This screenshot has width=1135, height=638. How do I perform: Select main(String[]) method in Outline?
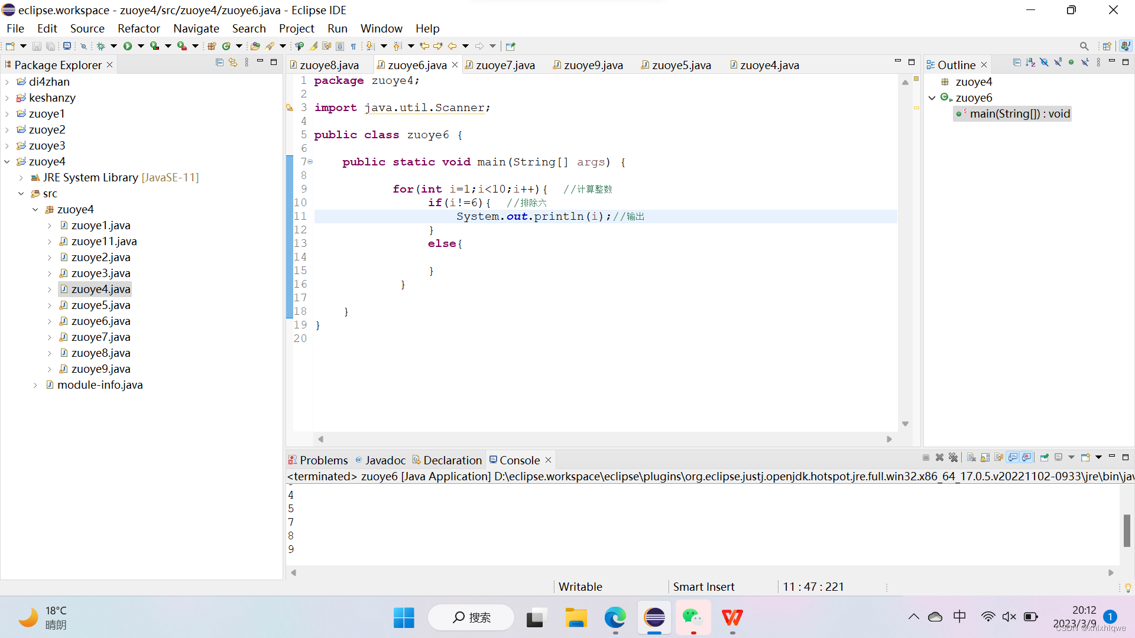[x=1019, y=113]
